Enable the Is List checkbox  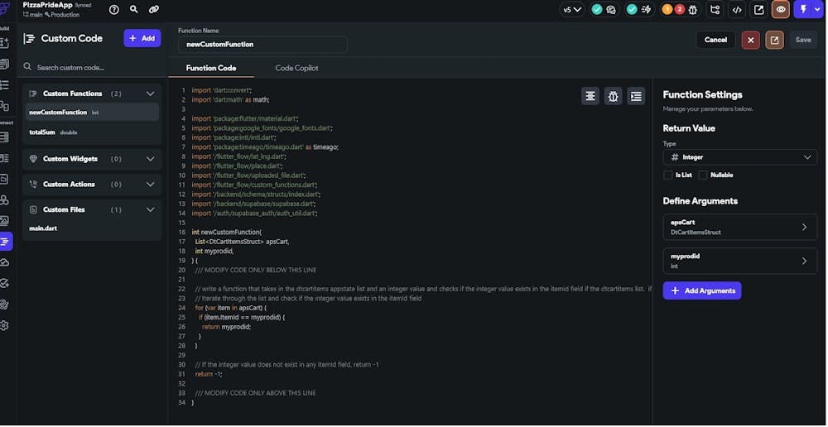pyautogui.click(x=668, y=175)
